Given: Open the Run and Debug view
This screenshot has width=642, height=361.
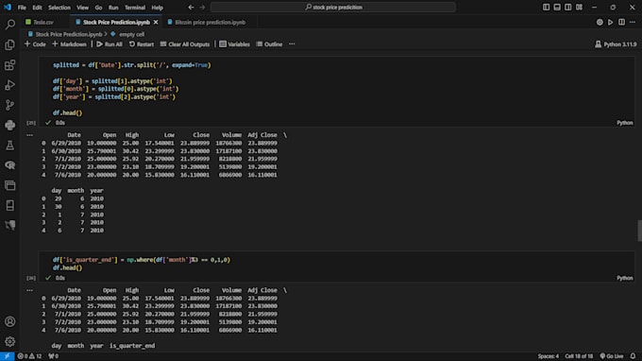Looking at the screenshot, I should [9, 85].
